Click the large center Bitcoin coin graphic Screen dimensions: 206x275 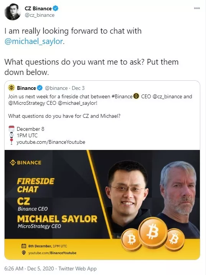153,231
